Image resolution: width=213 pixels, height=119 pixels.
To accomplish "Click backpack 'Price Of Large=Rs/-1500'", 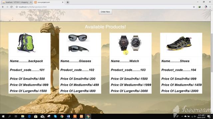I will (x=28, y=91).
